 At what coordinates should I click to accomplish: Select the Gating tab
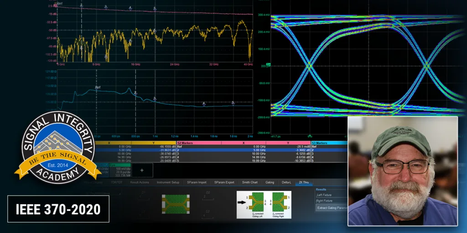click(x=270, y=182)
